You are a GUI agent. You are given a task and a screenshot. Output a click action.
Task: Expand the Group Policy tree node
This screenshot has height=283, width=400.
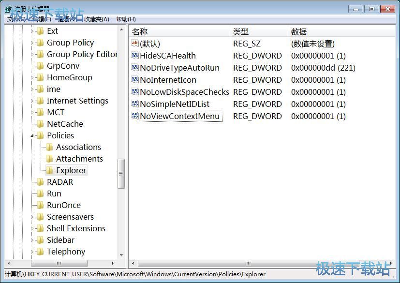point(32,43)
